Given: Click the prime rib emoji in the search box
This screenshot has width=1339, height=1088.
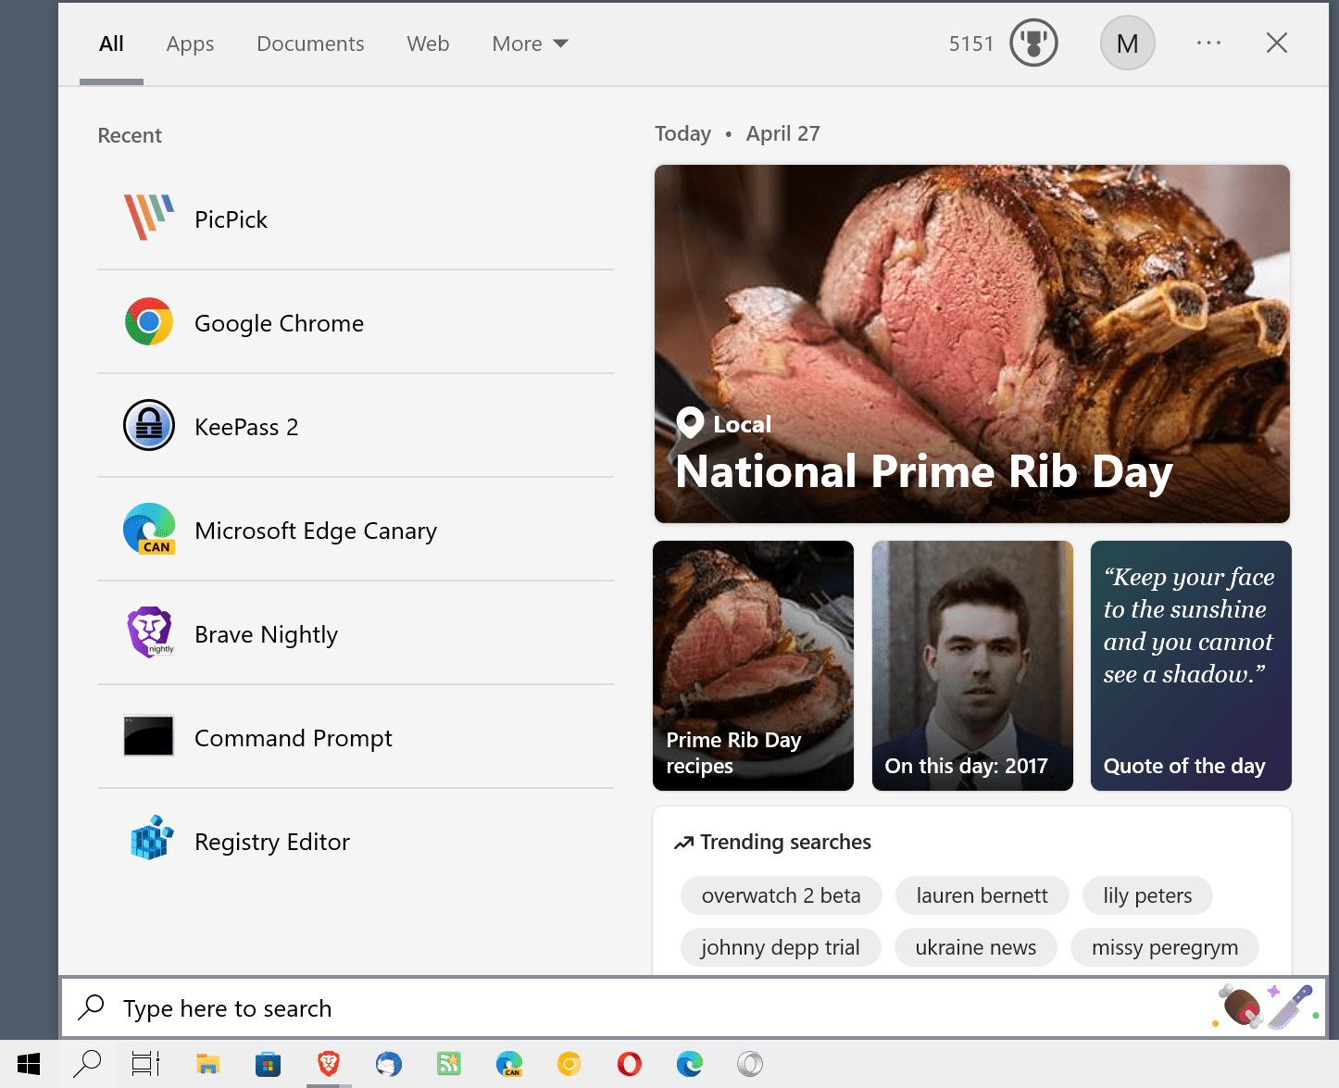Looking at the screenshot, I should click(x=1239, y=1007).
